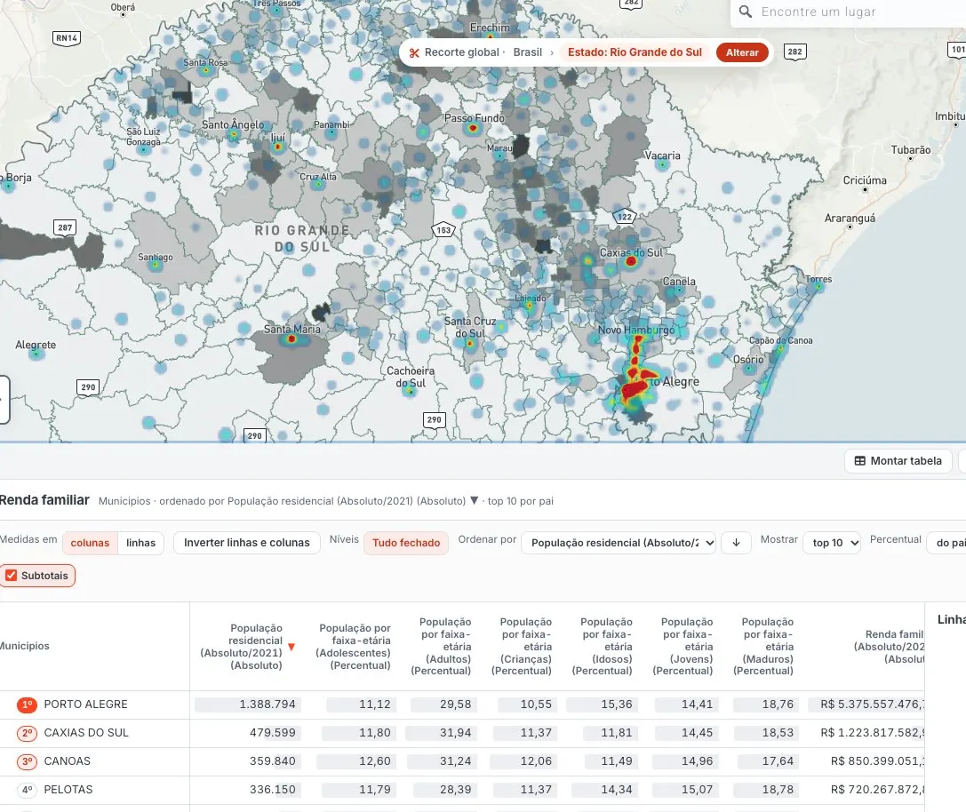Click Criciúma city label on map
Screen dimensions: 966x812
[865, 180]
